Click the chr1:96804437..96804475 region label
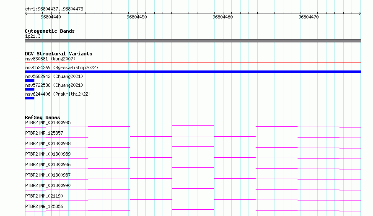 coord(54,9)
